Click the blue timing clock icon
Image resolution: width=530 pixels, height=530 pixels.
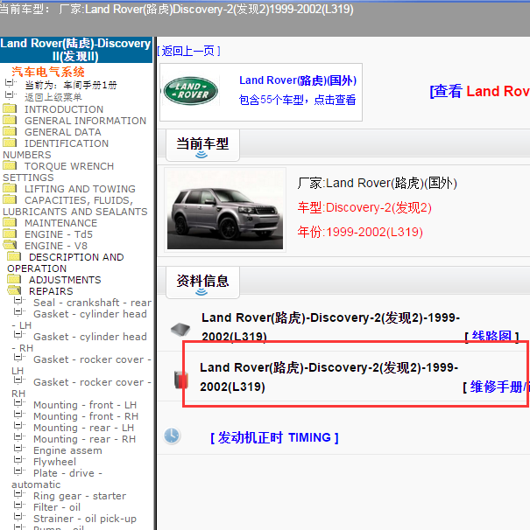tap(172, 436)
